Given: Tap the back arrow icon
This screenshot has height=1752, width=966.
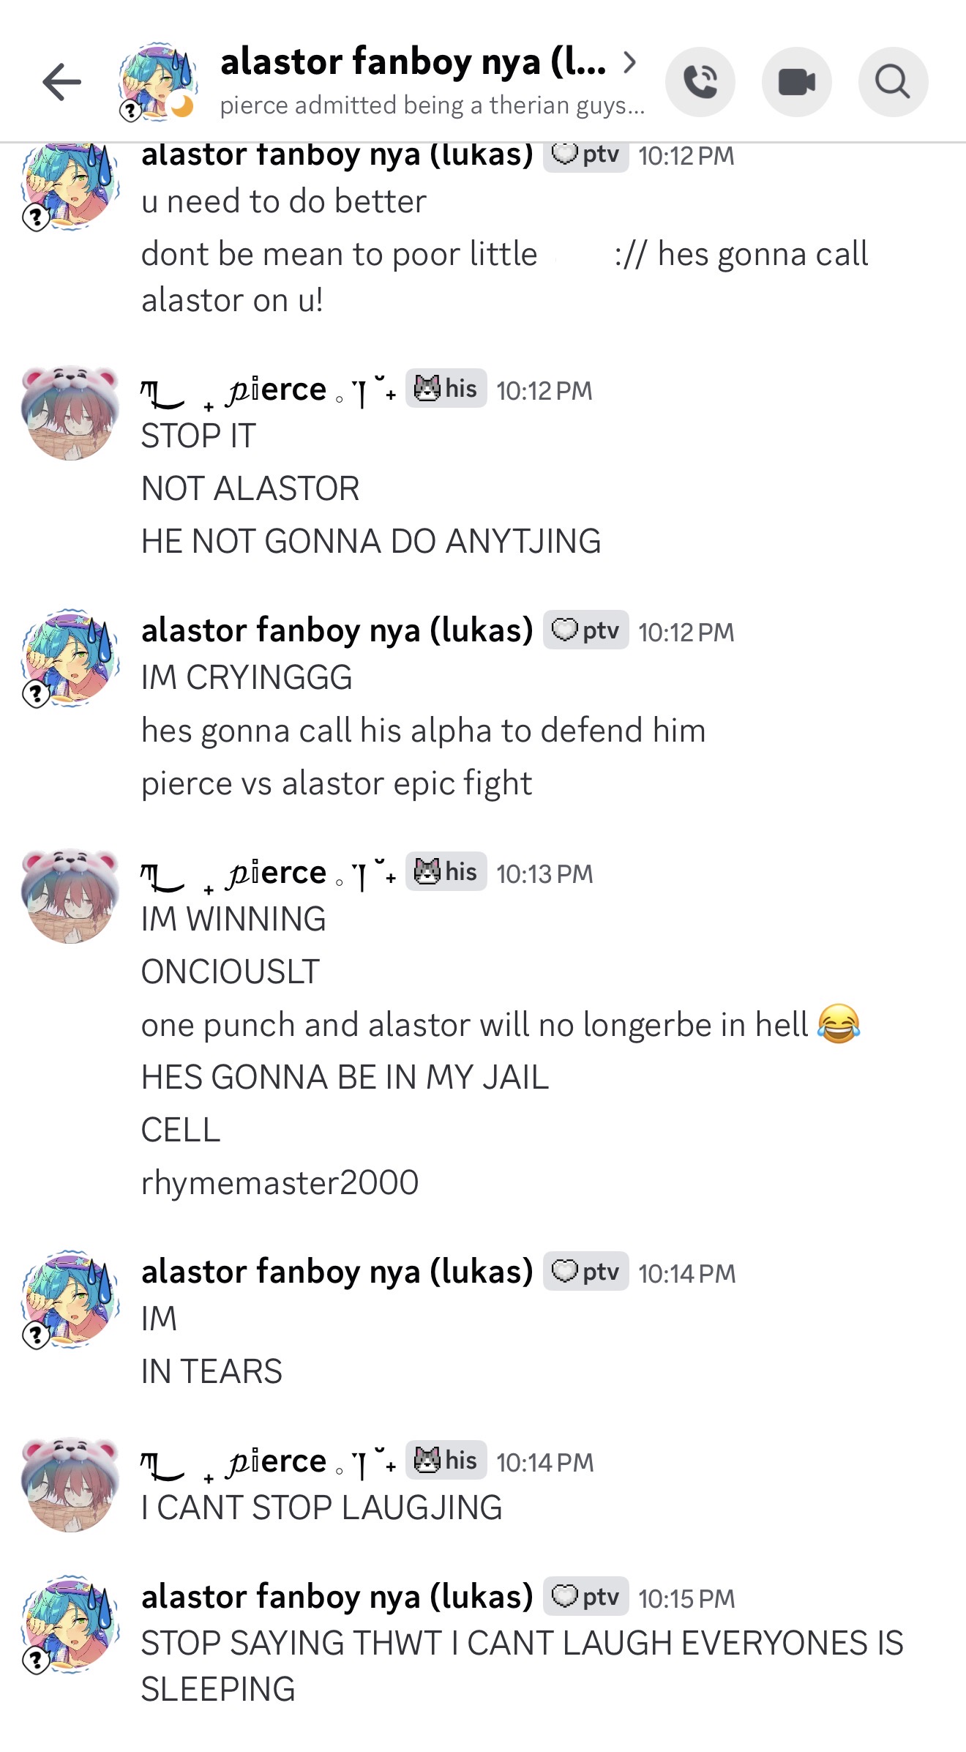Looking at the screenshot, I should 61,81.
